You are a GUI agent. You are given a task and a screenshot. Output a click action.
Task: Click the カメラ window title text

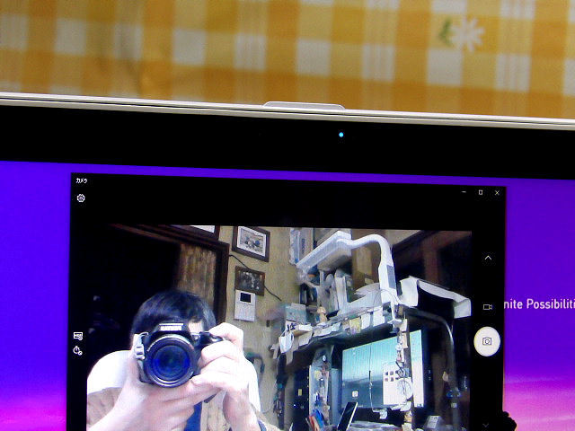tap(82, 180)
